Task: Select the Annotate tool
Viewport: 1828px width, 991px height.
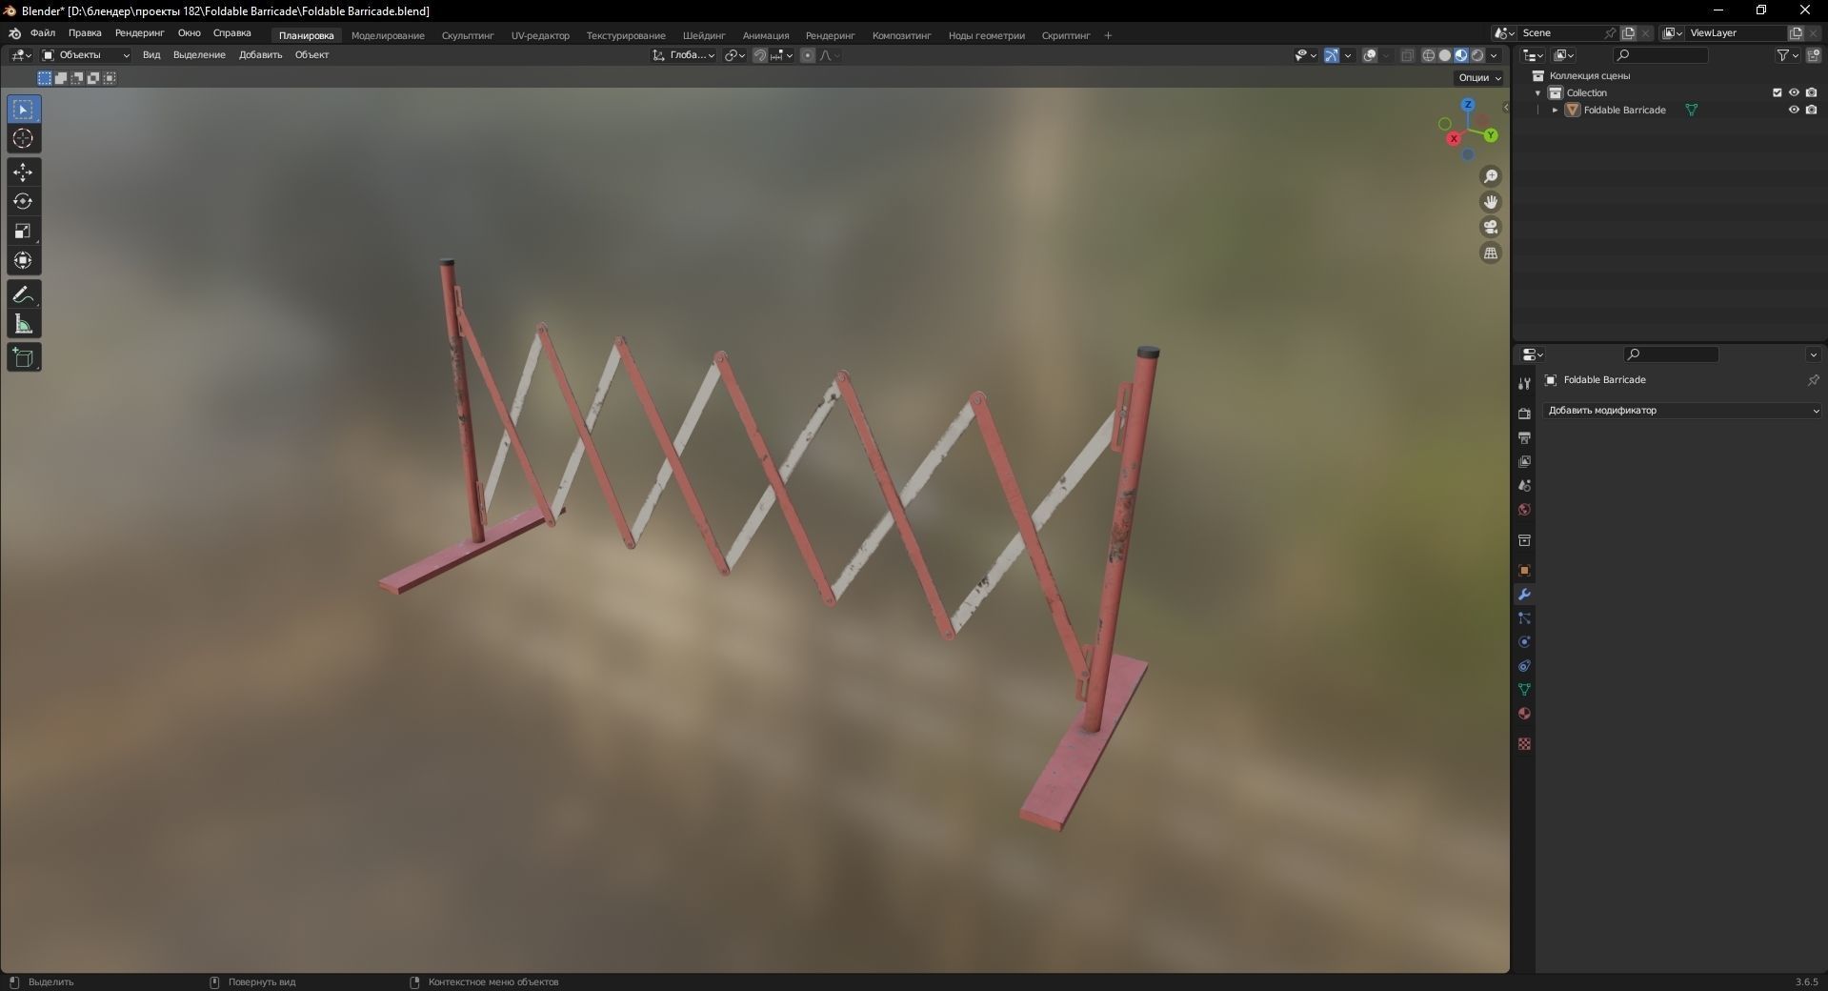Action: click(x=24, y=294)
